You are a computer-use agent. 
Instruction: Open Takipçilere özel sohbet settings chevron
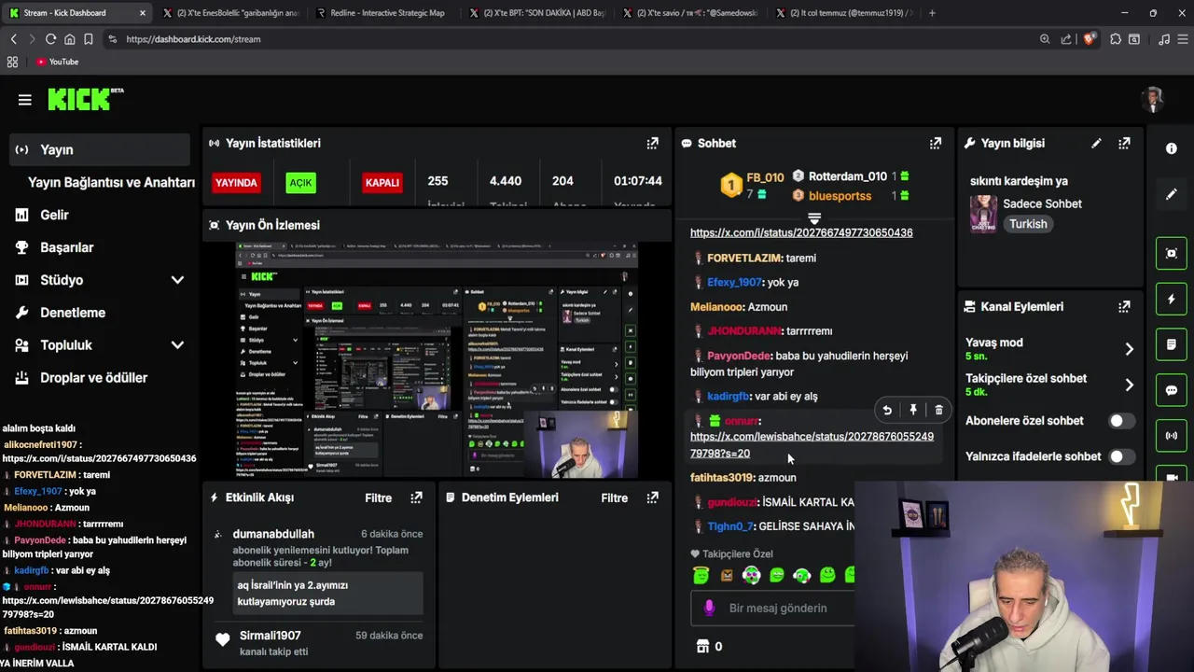tap(1129, 385)
